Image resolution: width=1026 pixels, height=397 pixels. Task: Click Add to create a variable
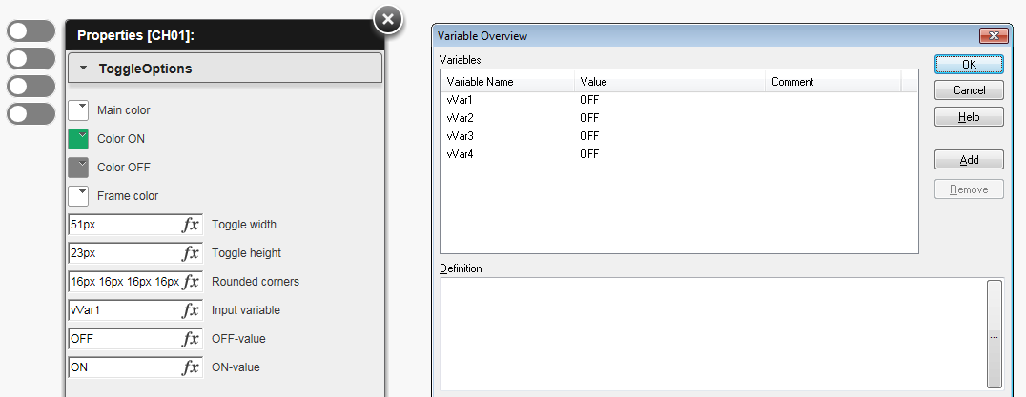969,160
